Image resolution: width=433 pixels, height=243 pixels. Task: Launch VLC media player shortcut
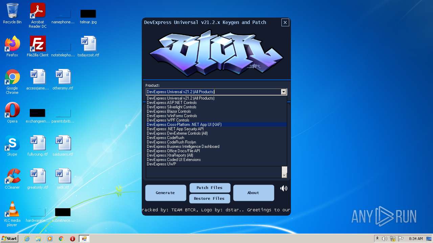(x=12, y=214)
